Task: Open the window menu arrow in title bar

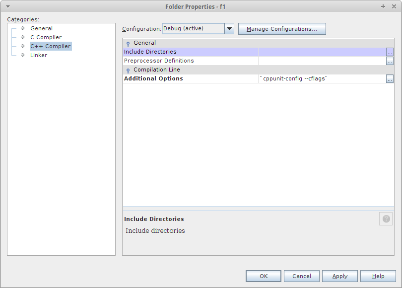Action: point(8,6)
